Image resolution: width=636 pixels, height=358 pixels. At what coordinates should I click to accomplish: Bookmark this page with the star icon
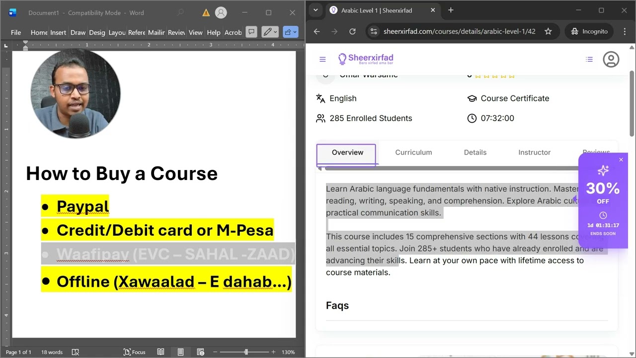[x=548, y=31]
